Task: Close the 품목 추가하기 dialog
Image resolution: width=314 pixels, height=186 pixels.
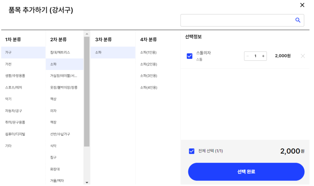Action: click(x=302, y=5)
